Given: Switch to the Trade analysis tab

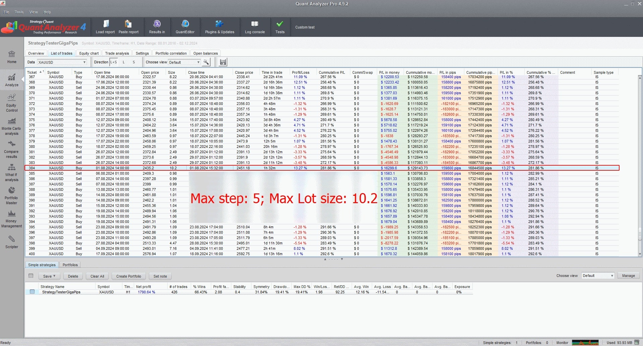Looking at the screenshot, I should (117, 53).
